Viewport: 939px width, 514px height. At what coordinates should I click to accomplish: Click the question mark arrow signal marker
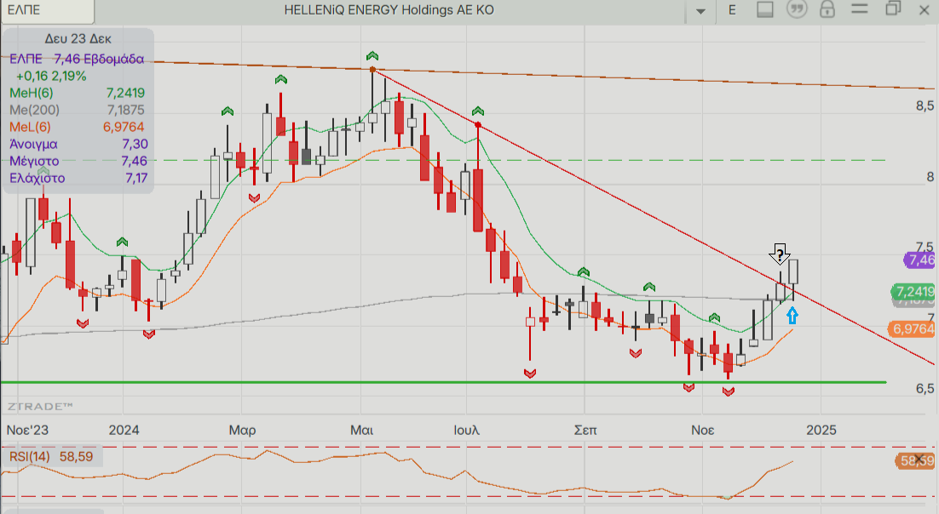pyautogui.click(x=779, y=254)
